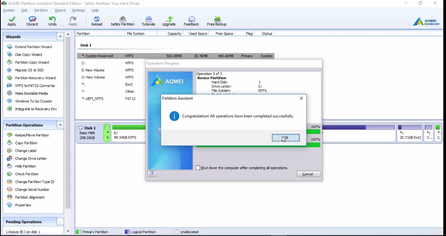Start the Extend Partition Wizard

click(x=33, y=47)
